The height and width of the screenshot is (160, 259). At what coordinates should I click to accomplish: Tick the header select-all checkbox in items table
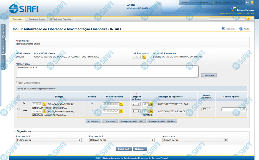[x=19, y=97]
